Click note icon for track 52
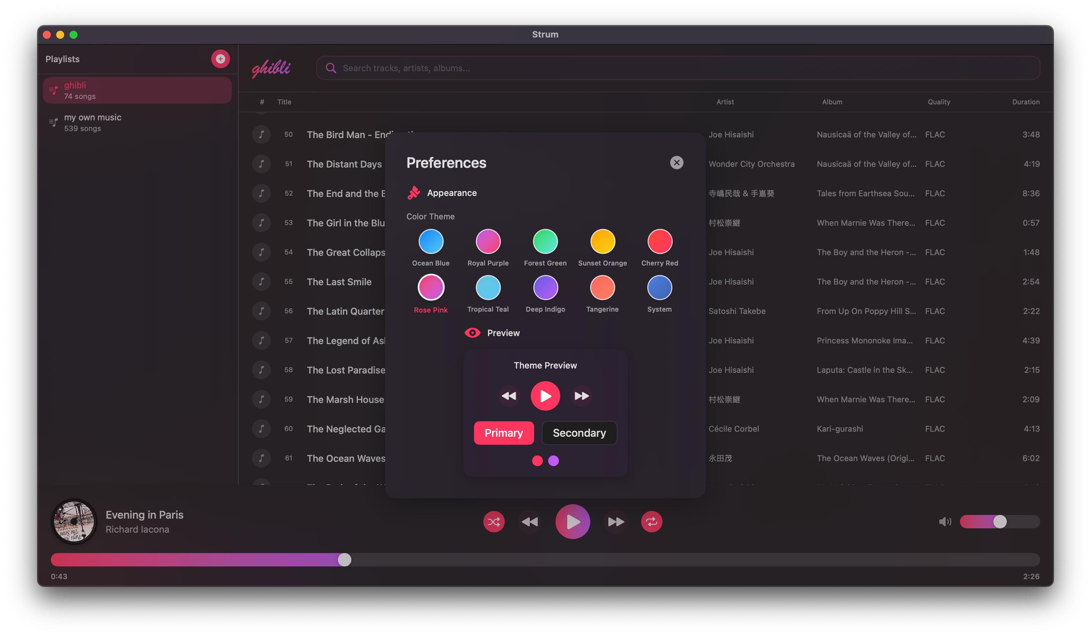This screenshot has height=636, width=1091. 261,193
